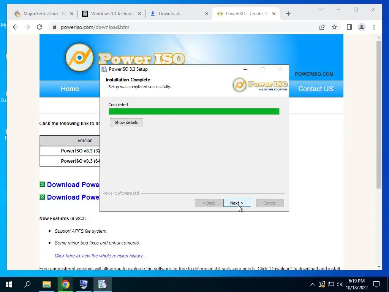Click the page vertical scrollbar thumb
Screen dimensions: 389x292
coord(379,114)
